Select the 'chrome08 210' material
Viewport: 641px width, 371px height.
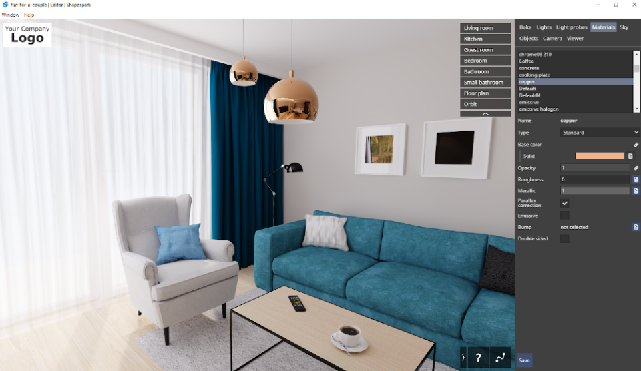(575, 54)
